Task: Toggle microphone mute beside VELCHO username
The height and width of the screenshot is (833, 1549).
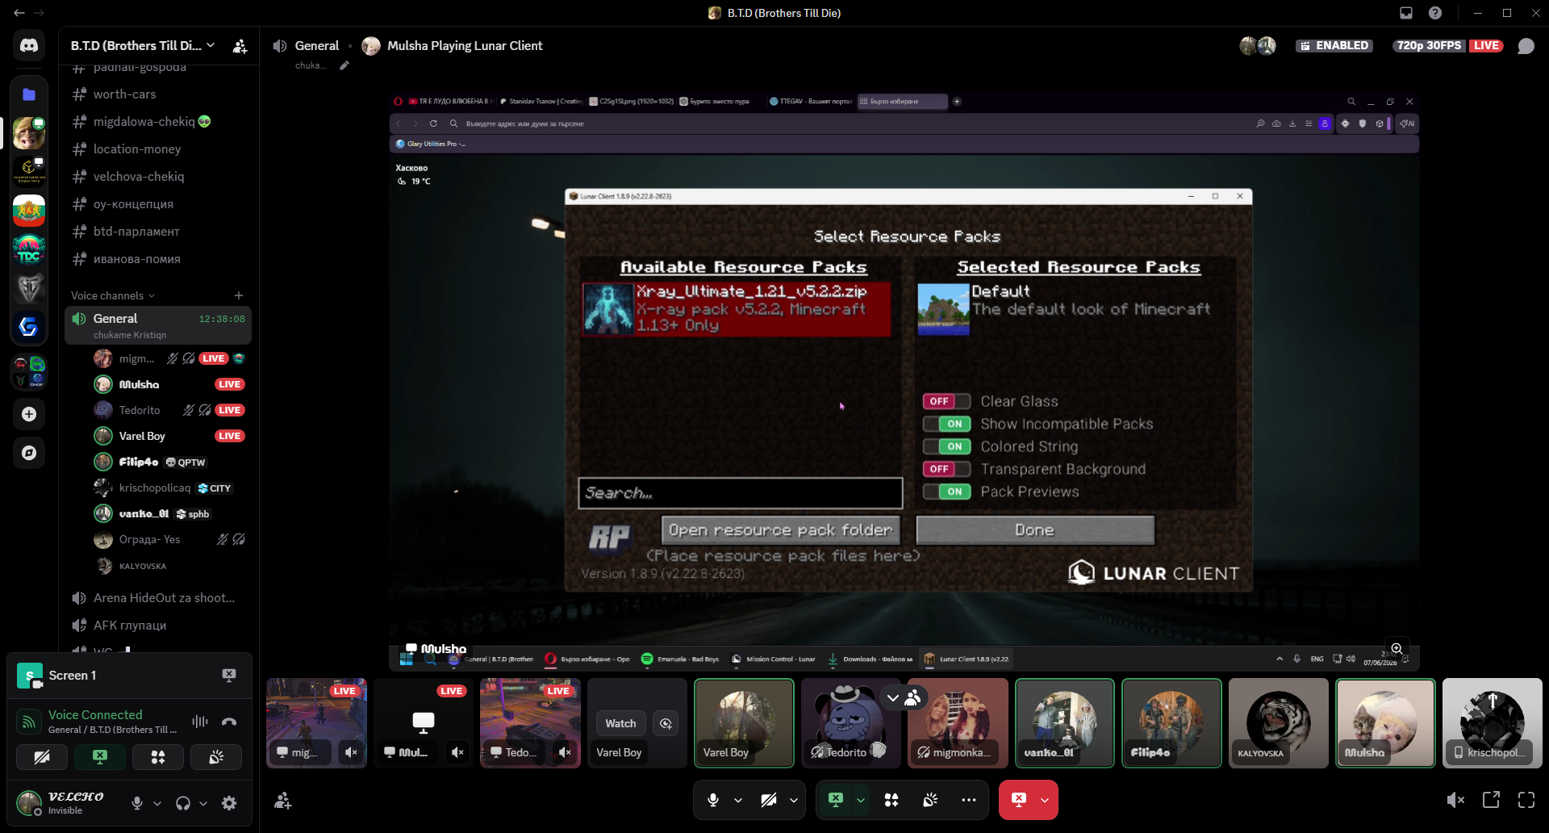Action: tap(137, 803)
